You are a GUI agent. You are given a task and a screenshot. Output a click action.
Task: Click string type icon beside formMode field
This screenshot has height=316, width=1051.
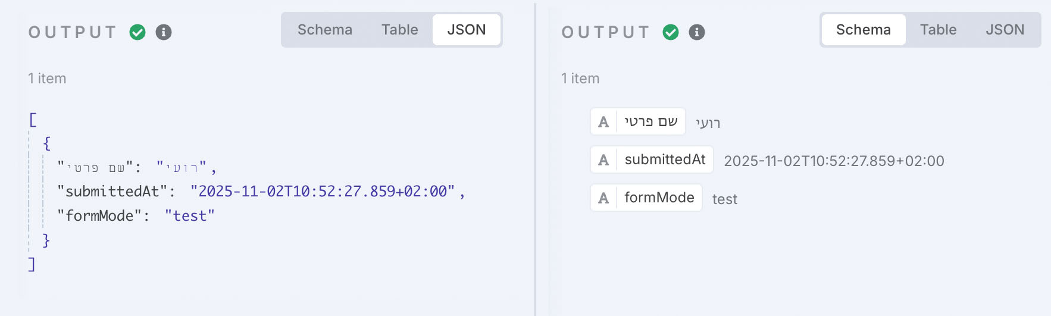coord(603,198)
